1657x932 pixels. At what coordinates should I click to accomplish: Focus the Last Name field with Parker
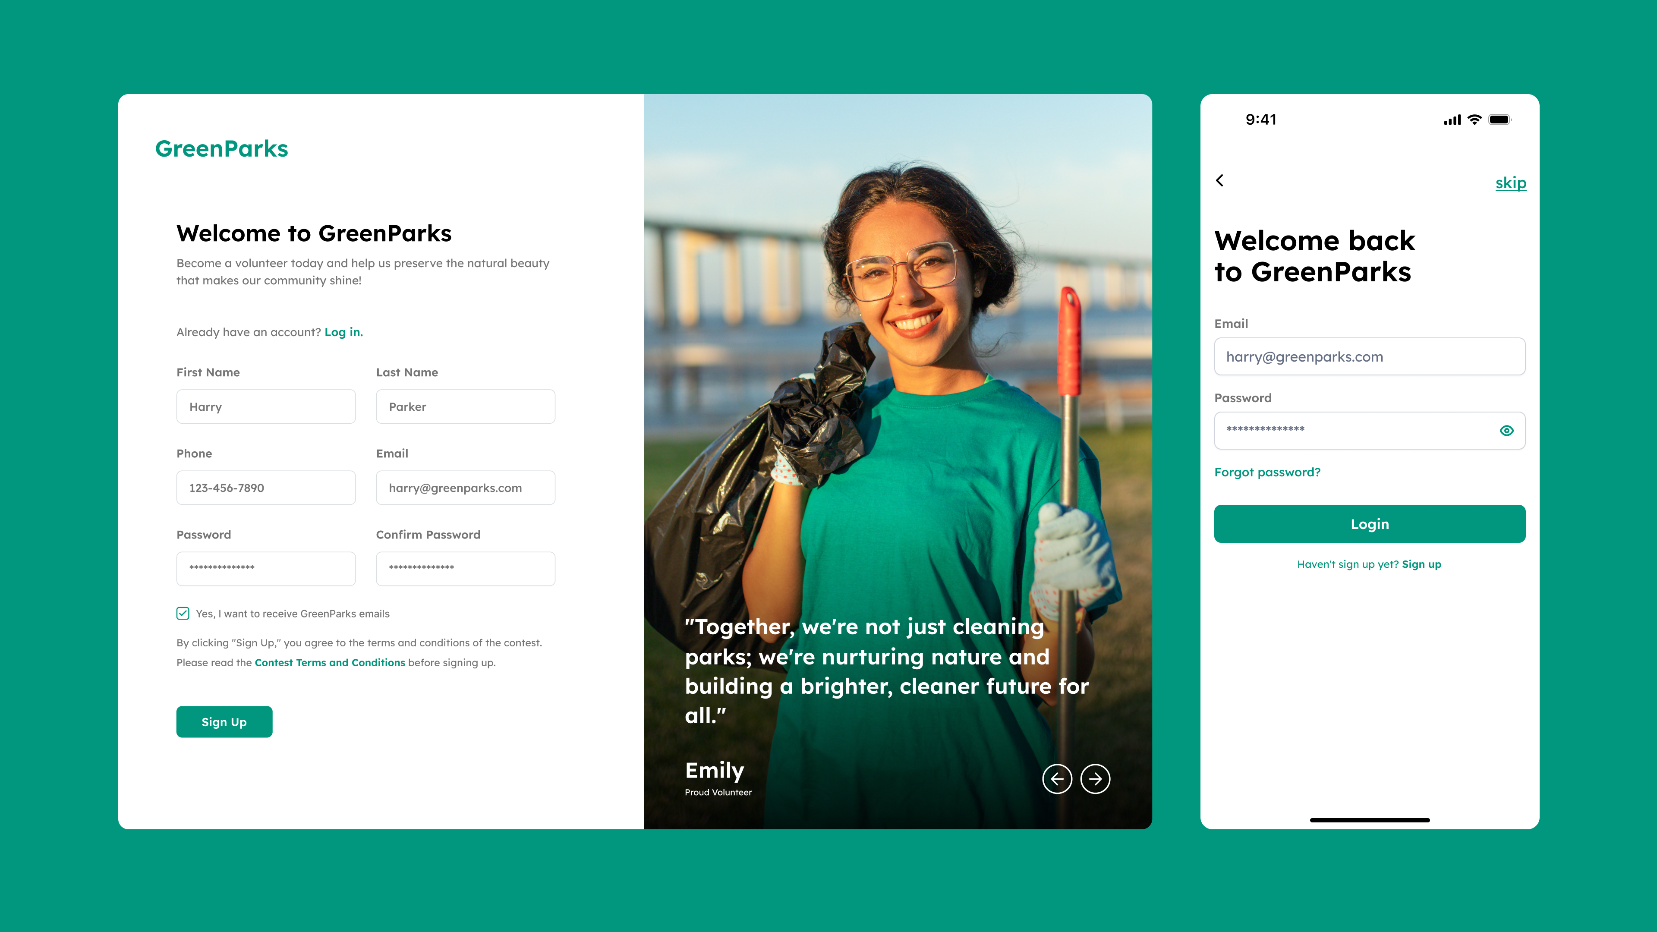465,406
